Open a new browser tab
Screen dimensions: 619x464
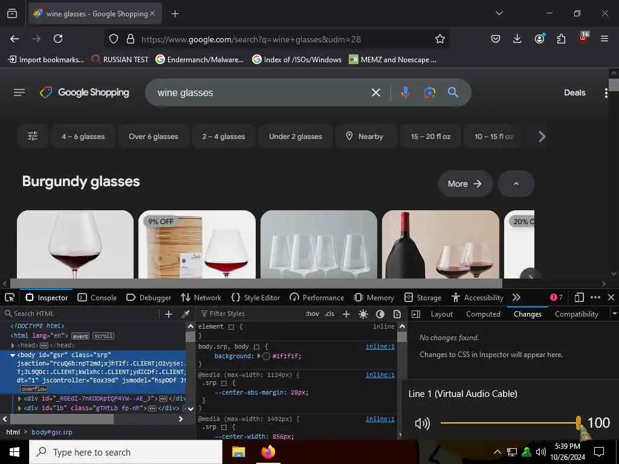coord(175,14)
